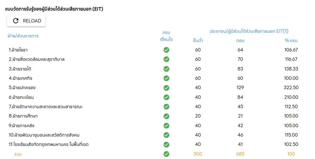Click green check icon for ฝ่ายการศึกษา
Image resolution: width=315 pixels, height=159 pixels.
coord(166,116)
